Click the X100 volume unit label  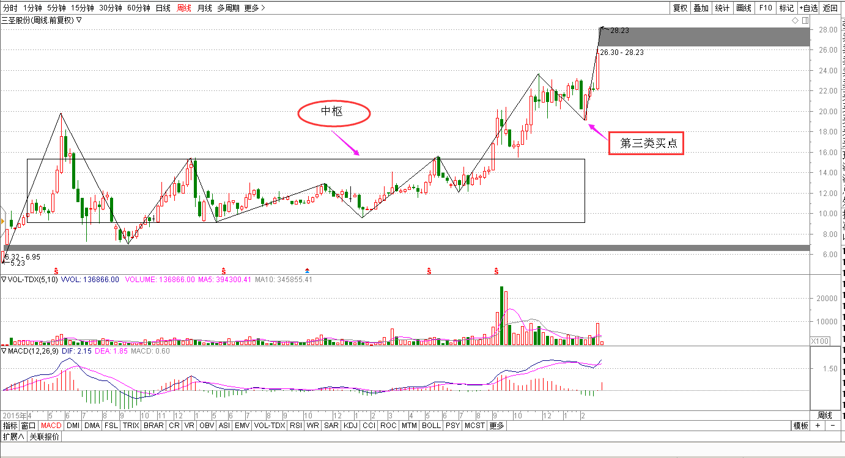820,341
